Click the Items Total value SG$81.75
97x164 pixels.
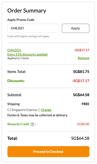81,72
